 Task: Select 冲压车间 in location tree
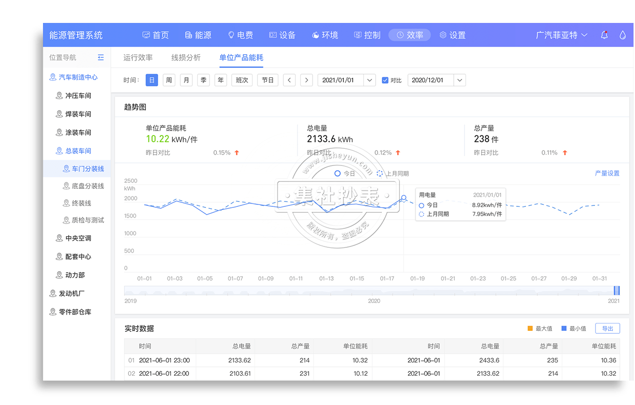coord(78,96)
